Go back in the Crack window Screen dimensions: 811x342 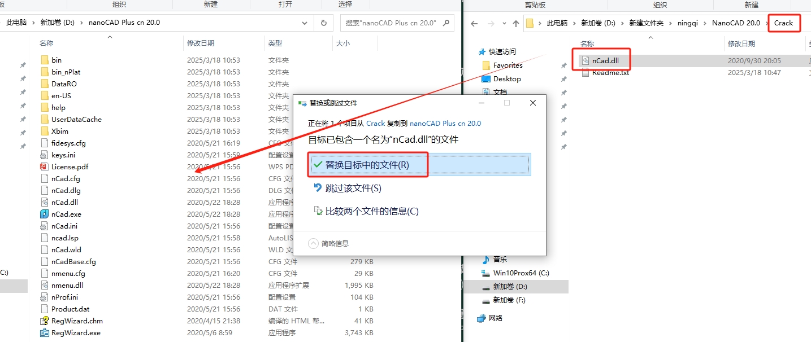(474, 23)
